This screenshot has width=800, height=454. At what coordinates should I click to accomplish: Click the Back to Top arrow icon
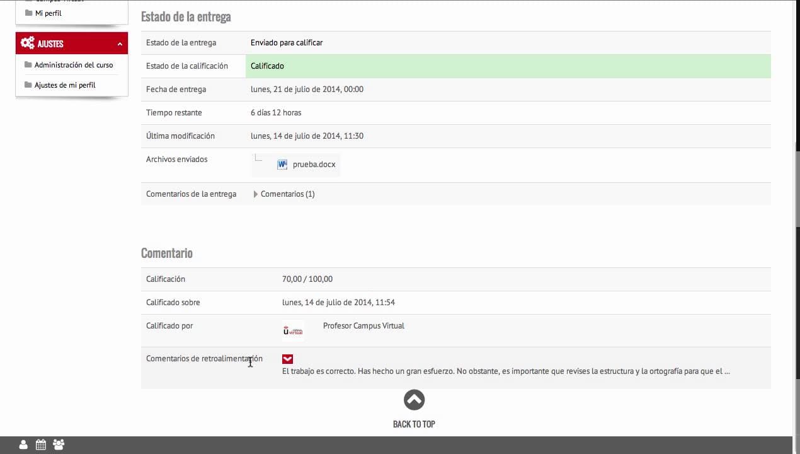(414, 400)
